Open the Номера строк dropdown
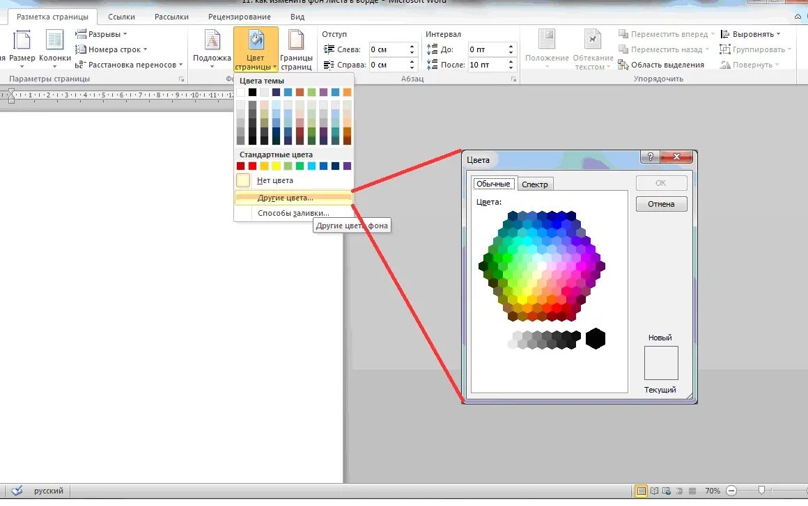This screenshot has width=808, height=506. point(111,49)
